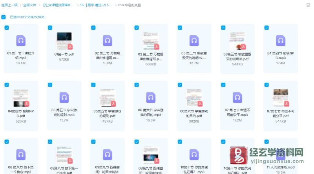Select the 05 第五节 宇宙游戏的规则.mp3 headphone icon

[x=64, y=98]
